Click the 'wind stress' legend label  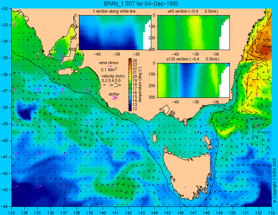click(x=109, y=63)
